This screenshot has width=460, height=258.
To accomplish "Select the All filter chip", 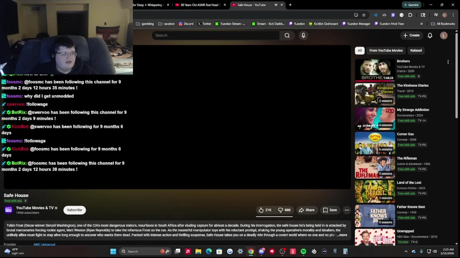I will (x=360, y=51).
